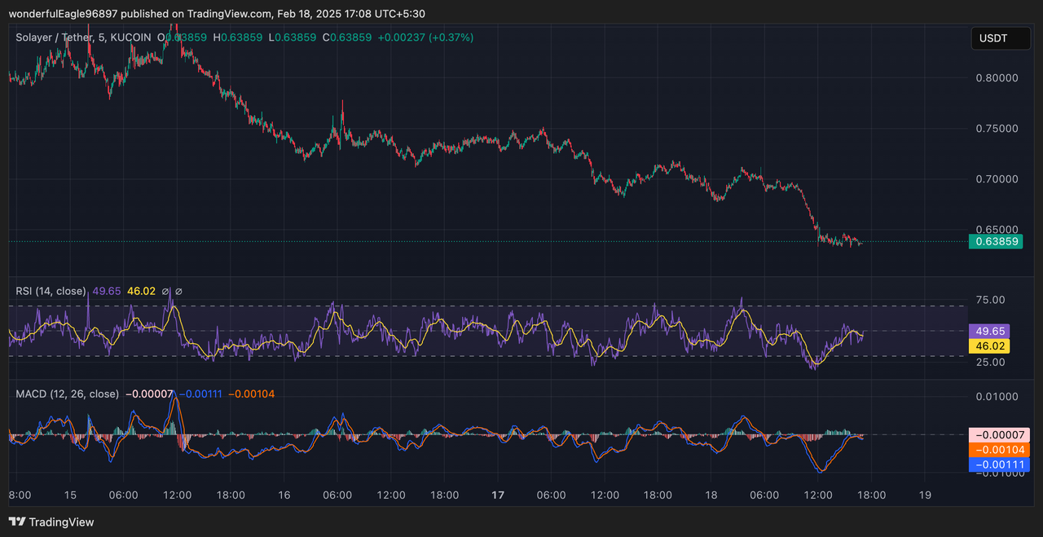Click the KUCOIN exchange label in header
Viewport: 1043px width, 537px height.
coord(130,37)
